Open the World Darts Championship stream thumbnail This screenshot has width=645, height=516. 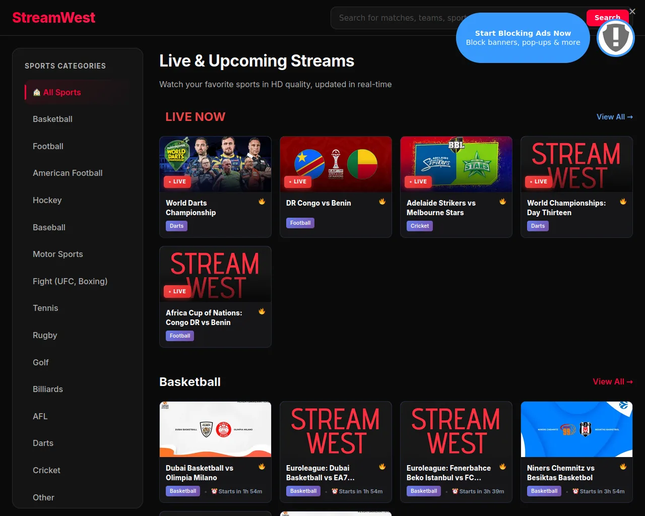[x=215, y=164]
